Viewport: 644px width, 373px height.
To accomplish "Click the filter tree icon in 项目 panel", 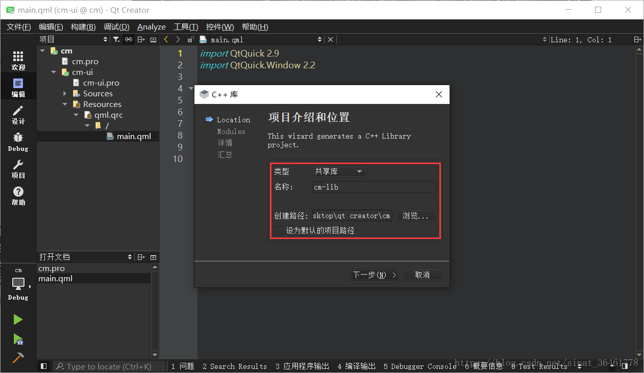I will click(x=116, y=39).
